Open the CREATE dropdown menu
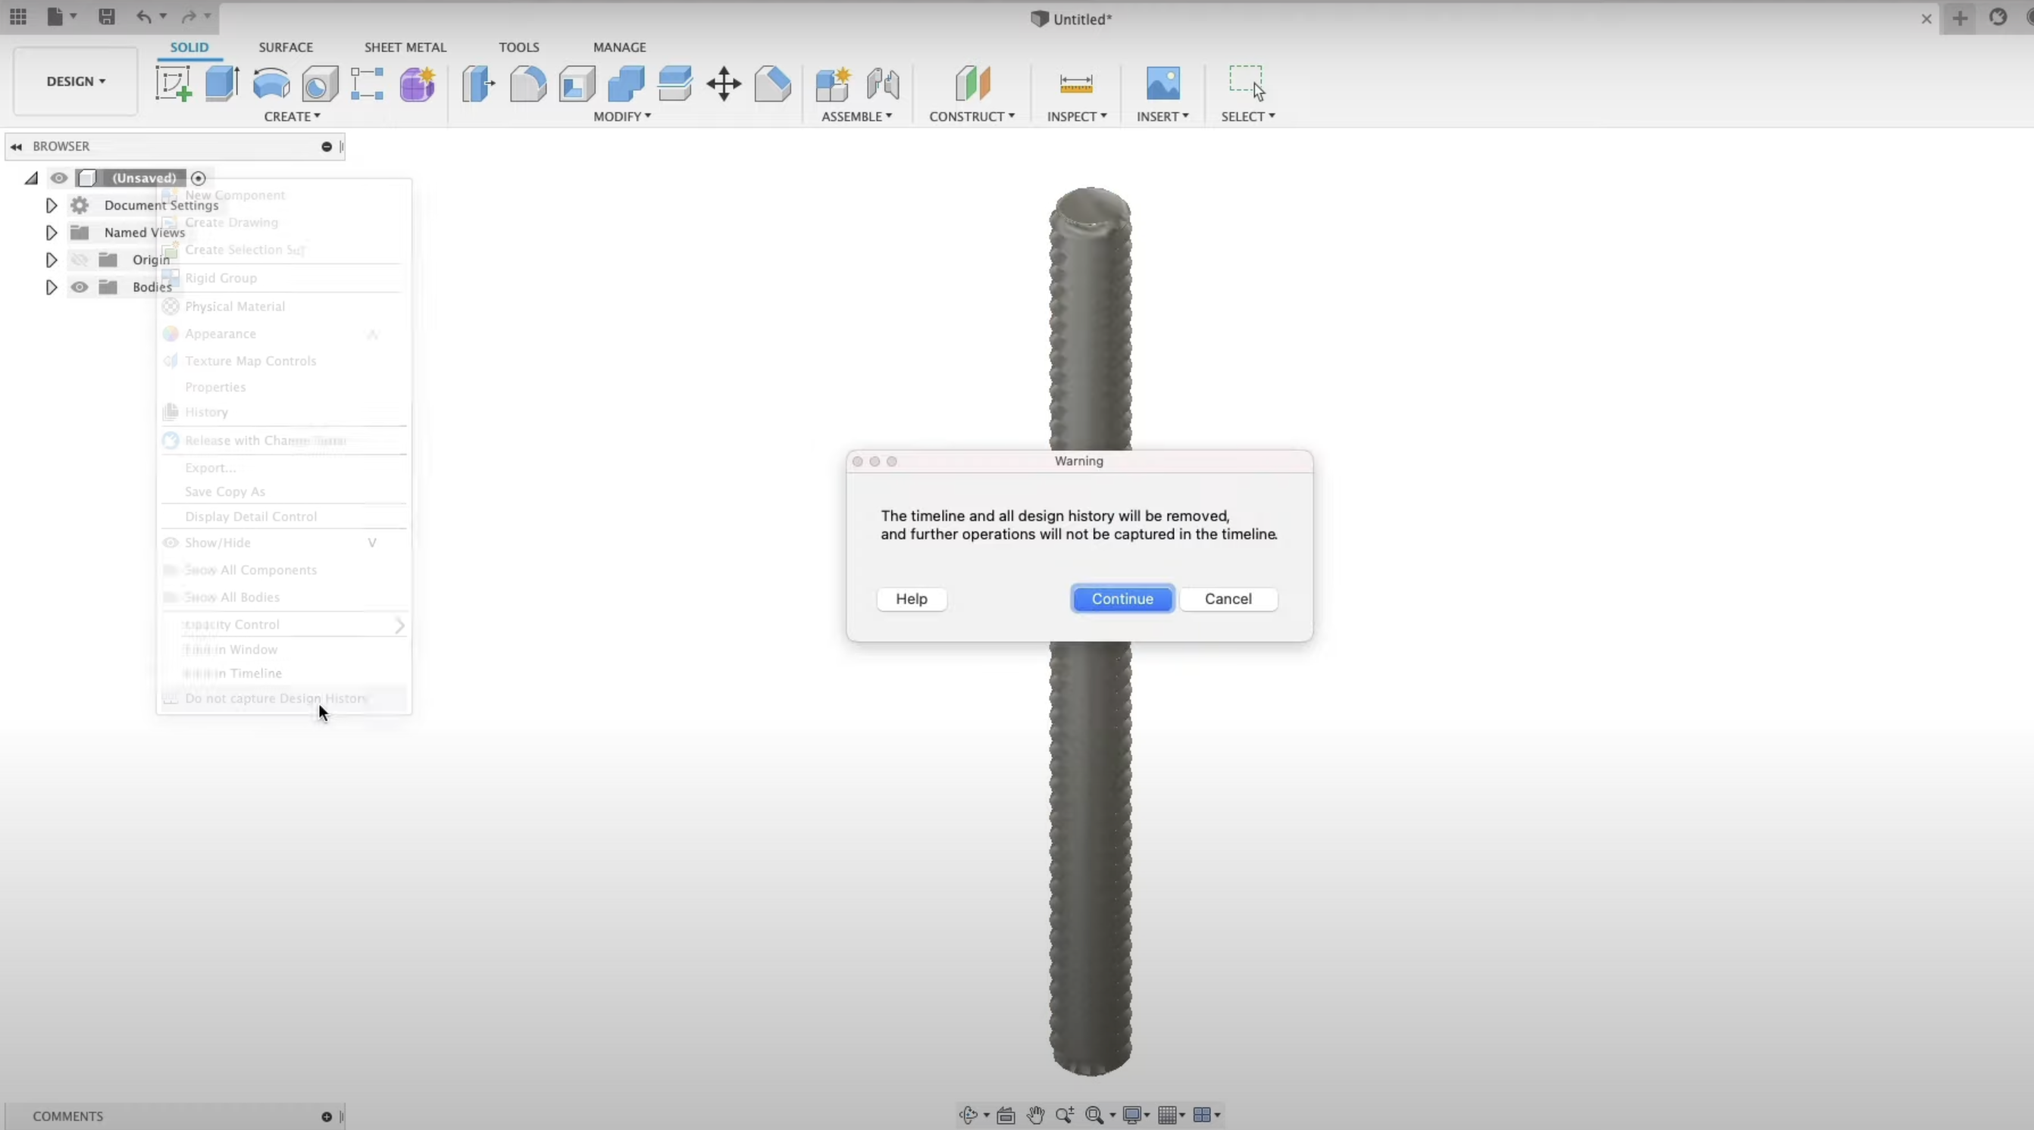Viewport: 2034px width, 1130px height. coord(293,116)
